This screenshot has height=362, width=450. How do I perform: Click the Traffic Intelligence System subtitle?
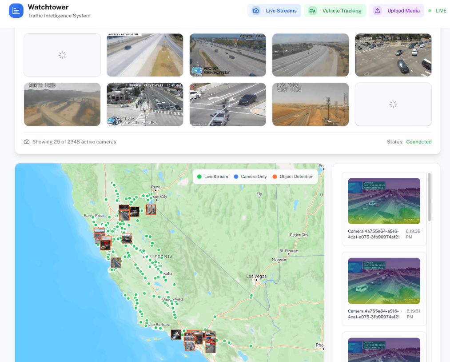click(x=59, y=16)
